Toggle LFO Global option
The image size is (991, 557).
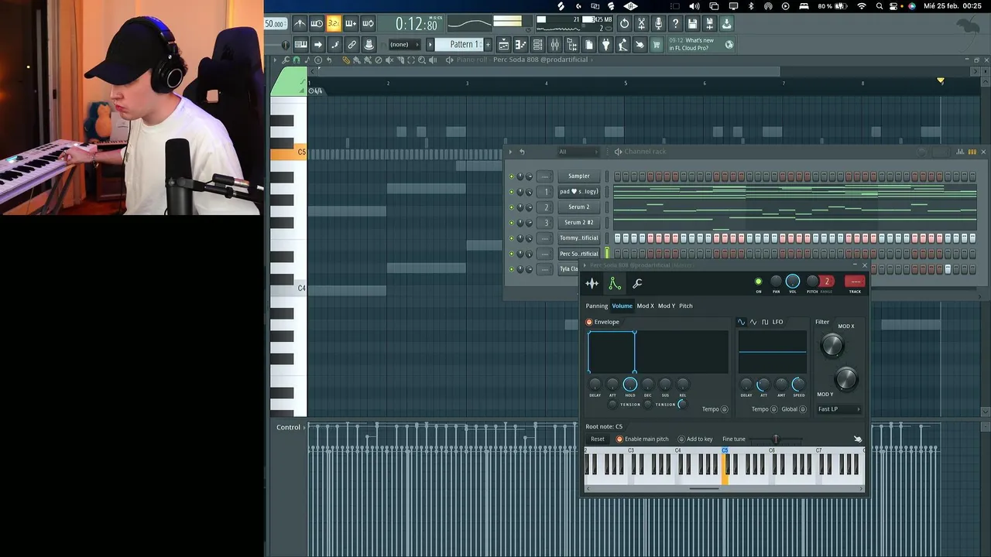(x=803, y=409)
